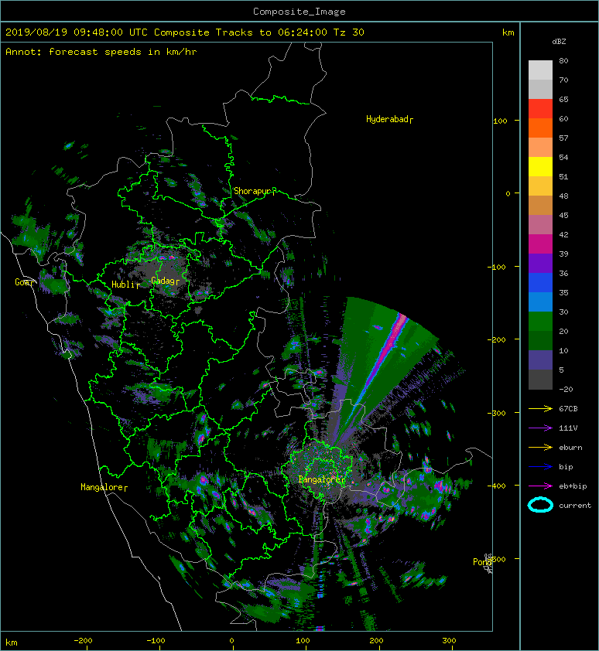
Task: Click the magenta eb+bip arrow in legend
Action: coord(540,486)
